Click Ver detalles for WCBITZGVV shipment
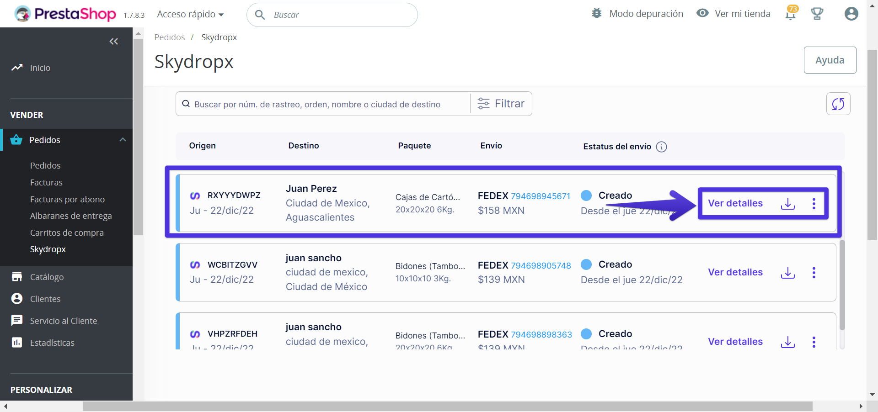 735,272
